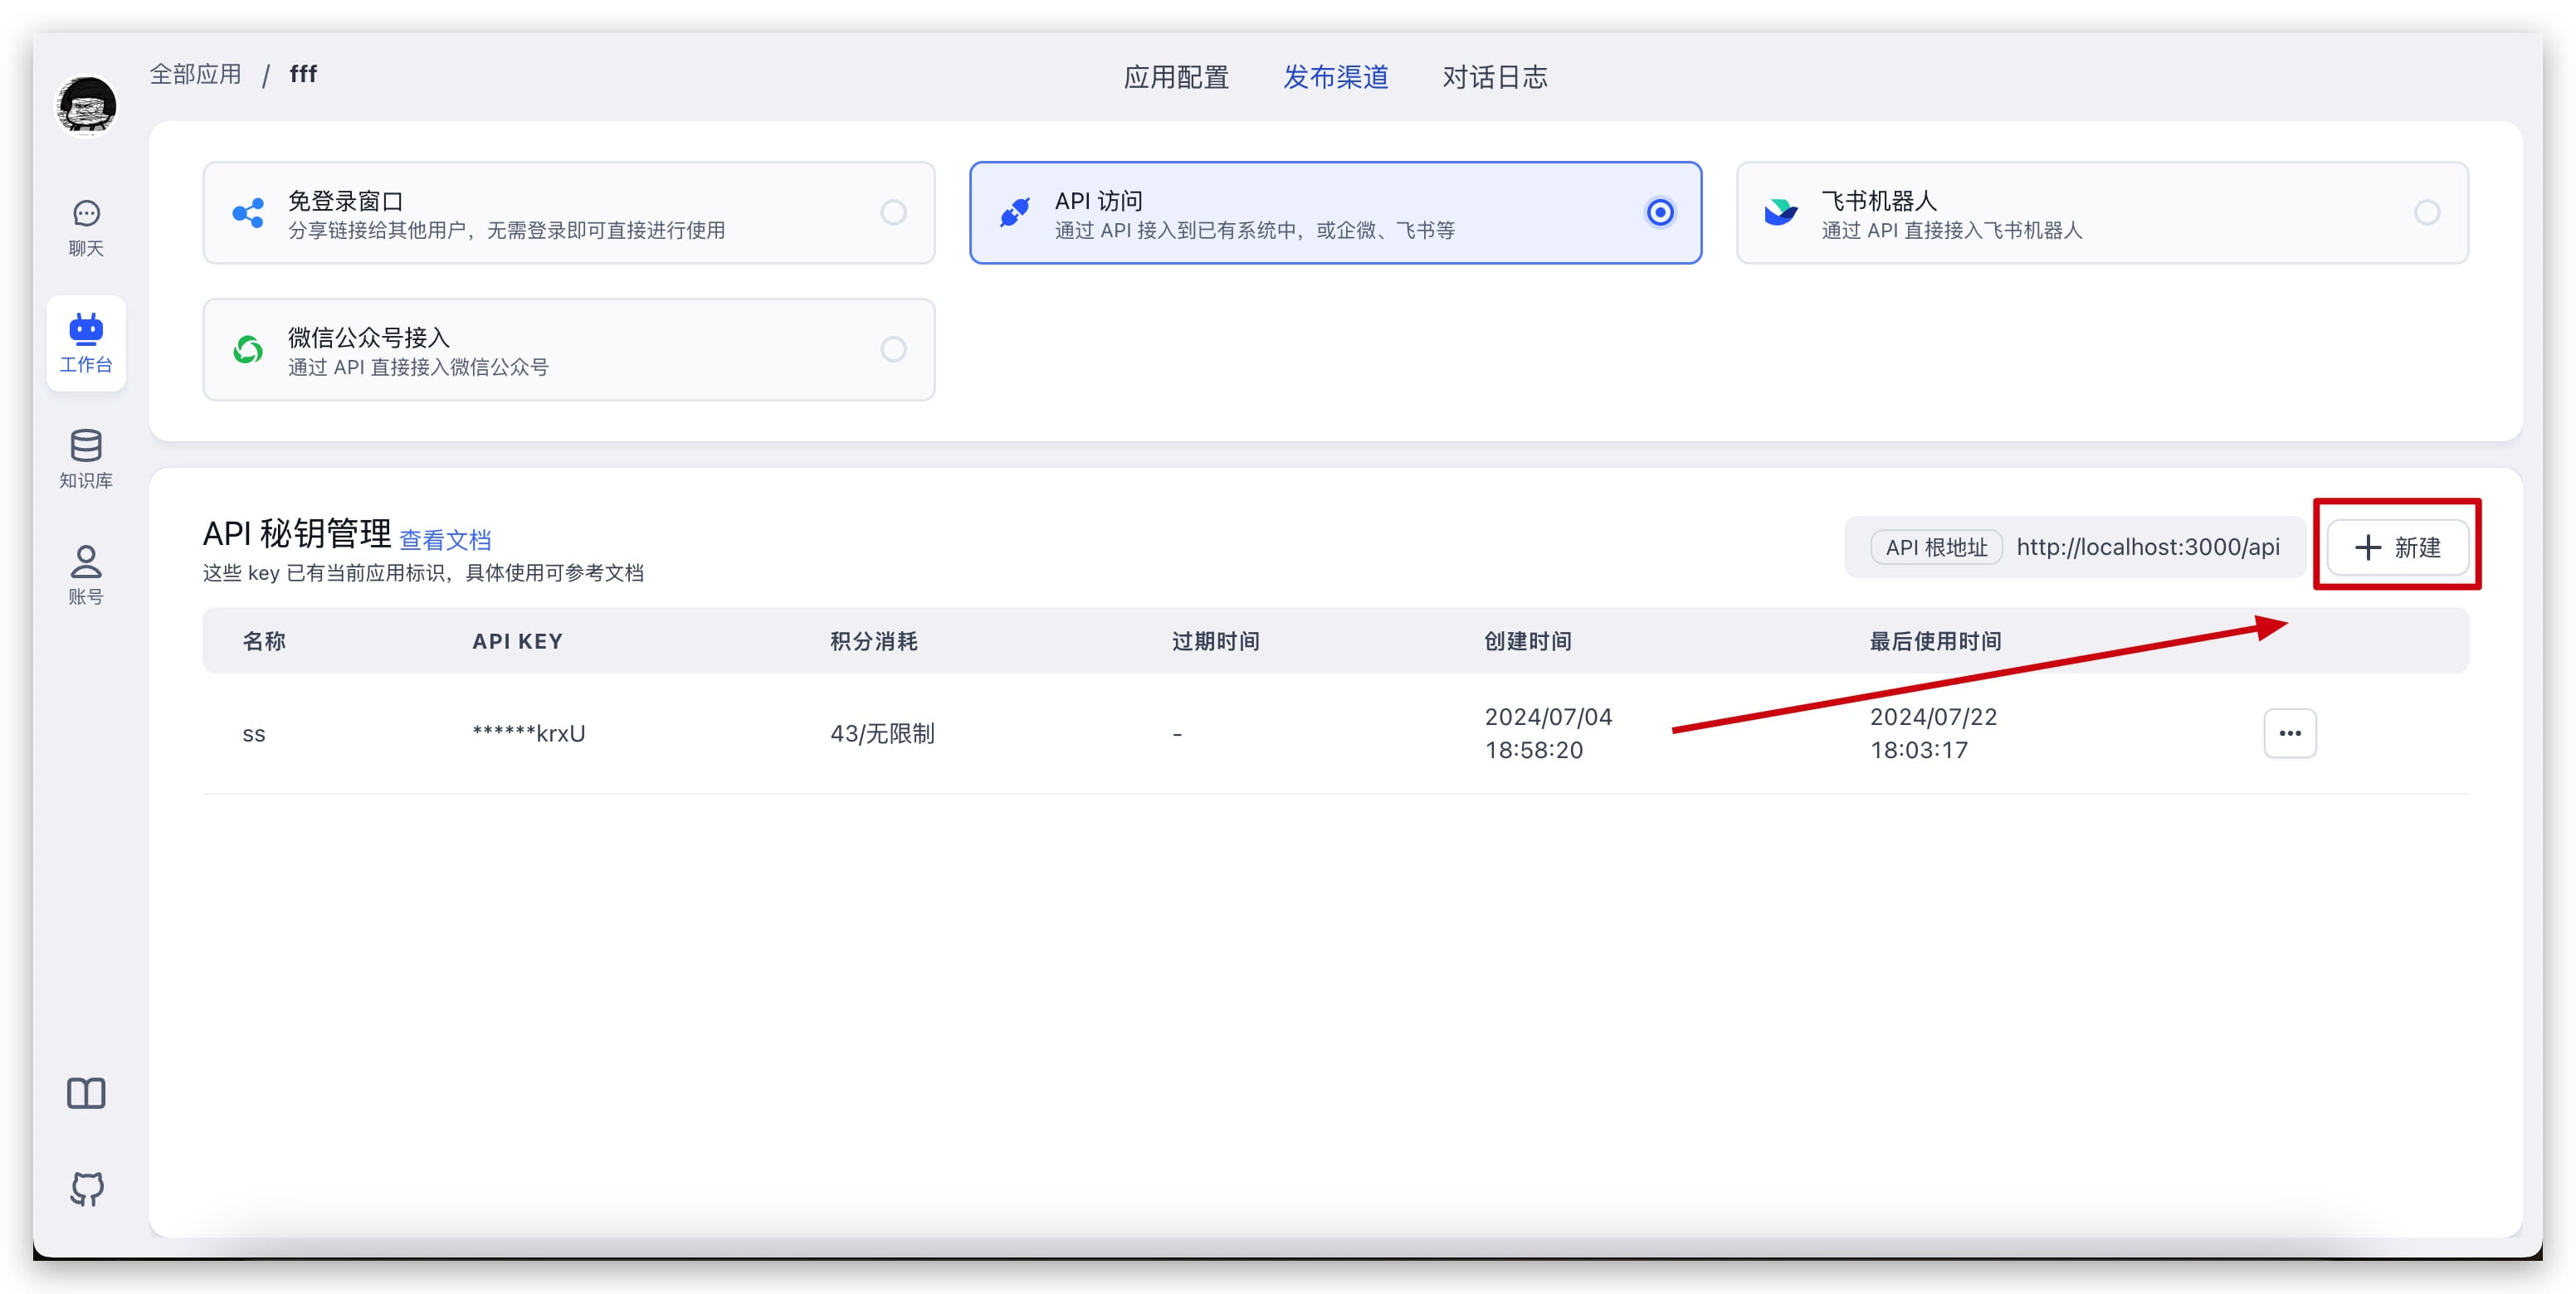2576x1294 pixels.
Task: Click the GitHub icon in sidebar
Action: coord(86,1188)
